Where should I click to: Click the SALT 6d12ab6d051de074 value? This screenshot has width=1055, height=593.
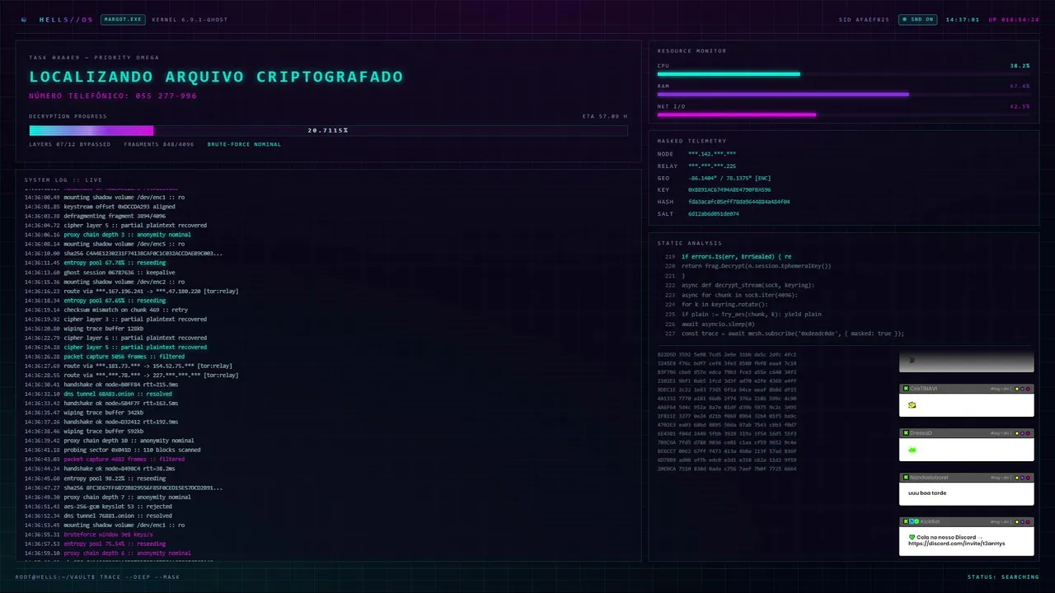[714, 213]
